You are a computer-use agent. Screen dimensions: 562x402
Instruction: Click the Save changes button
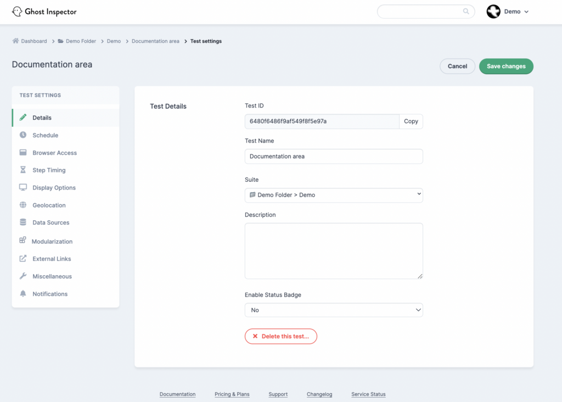click(x=506, y=66)
